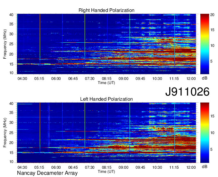The image size is (218, 177).
Task: Select "Frequency (MHz)" axis label of Right Handed plot
Action: [x=5, y=44]
